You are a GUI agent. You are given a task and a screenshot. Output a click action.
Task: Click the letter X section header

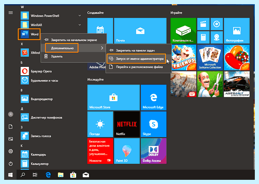[22, 44]
